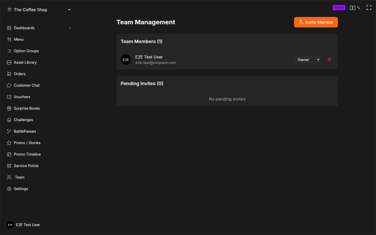Click the dual-panel layout icon in header
This screenshot has height=235, width=376.
click(x=352, y=8)
